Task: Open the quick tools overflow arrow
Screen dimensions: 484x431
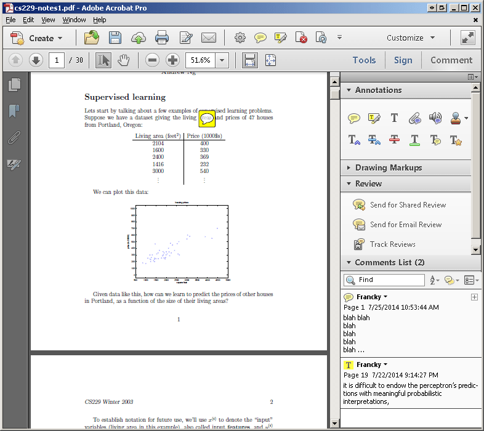Action: pyautogui.click(x=339, y=38)
